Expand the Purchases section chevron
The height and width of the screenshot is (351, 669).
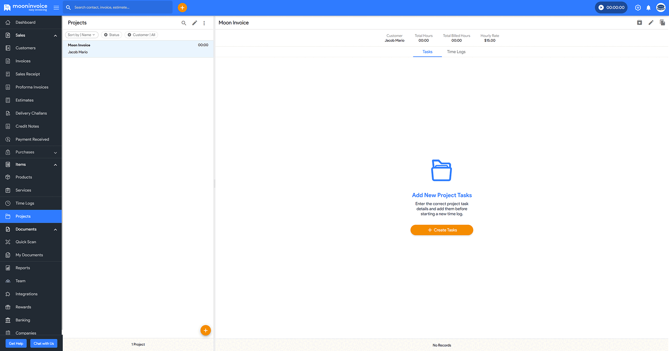[x=55, y=153]
